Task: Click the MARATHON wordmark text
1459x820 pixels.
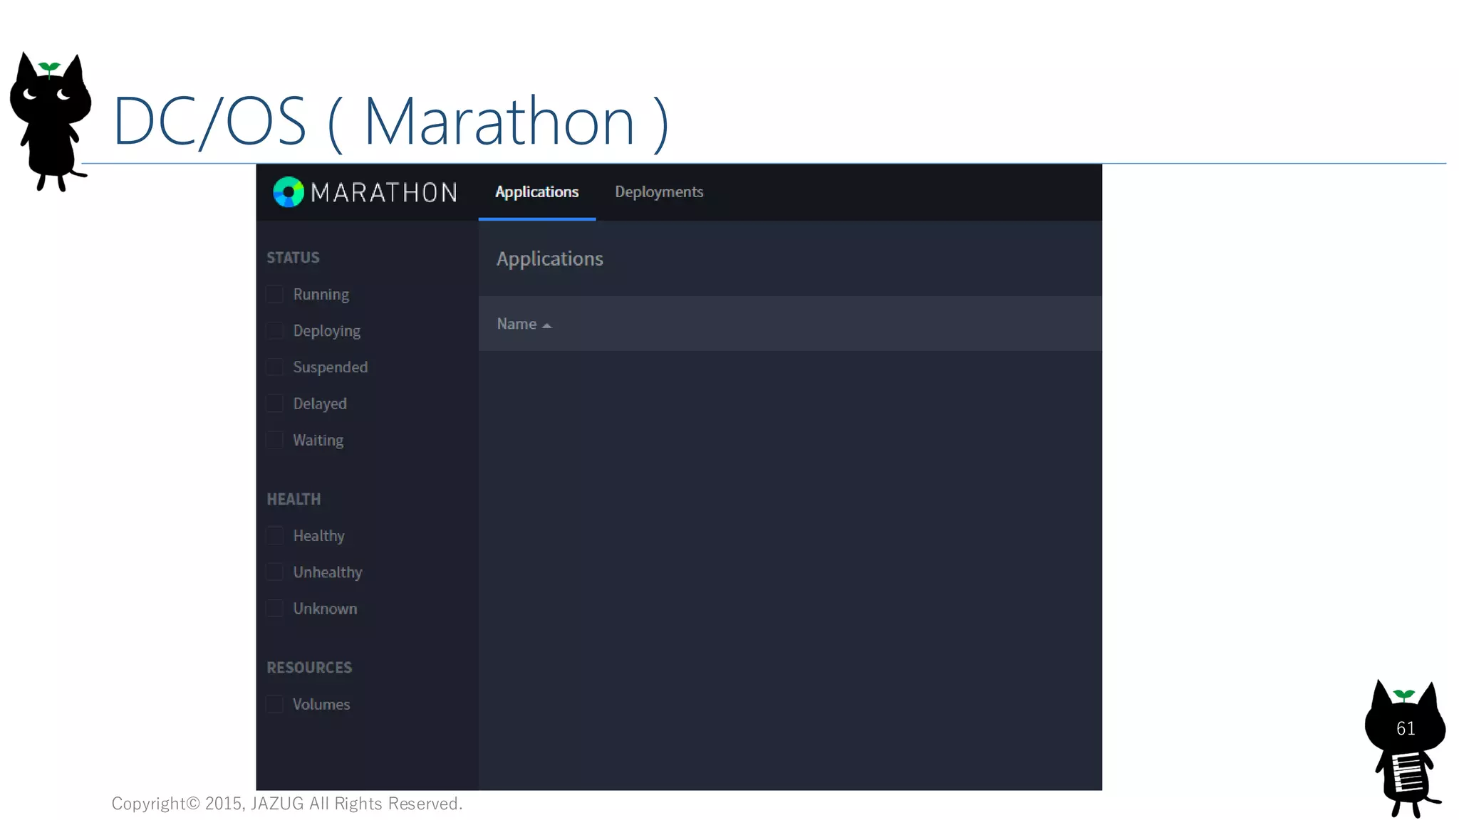Action: [x=384, y=192]
